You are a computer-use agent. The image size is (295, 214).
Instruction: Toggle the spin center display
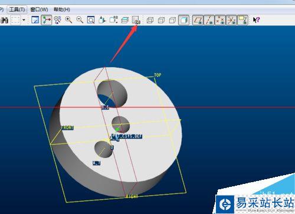(47, 20)
